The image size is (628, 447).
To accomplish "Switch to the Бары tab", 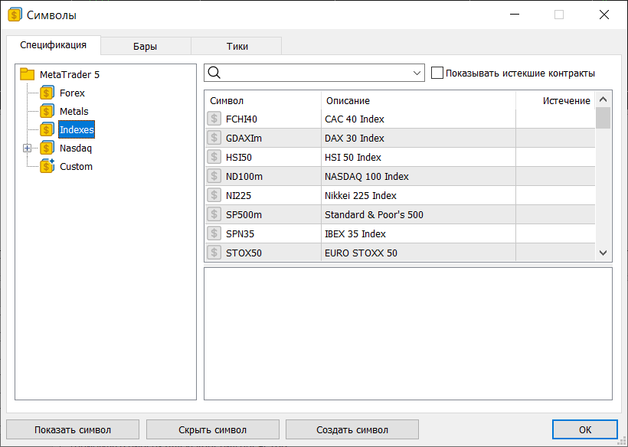I will click(146, 47).
